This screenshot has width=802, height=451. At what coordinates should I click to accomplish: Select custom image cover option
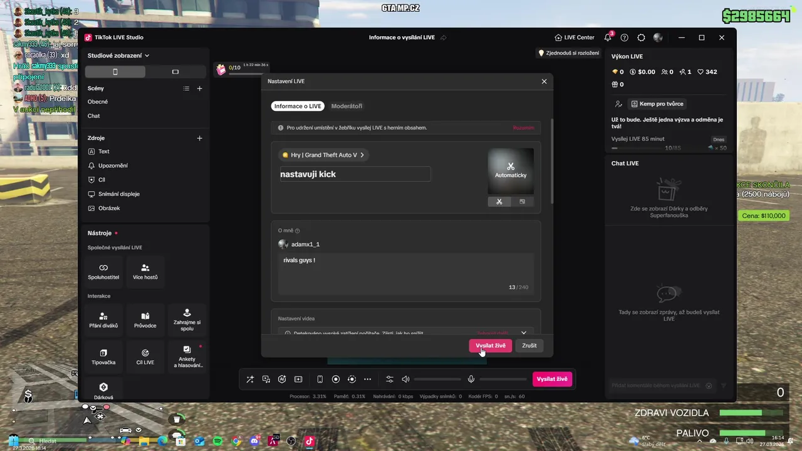tap(523, 202)
